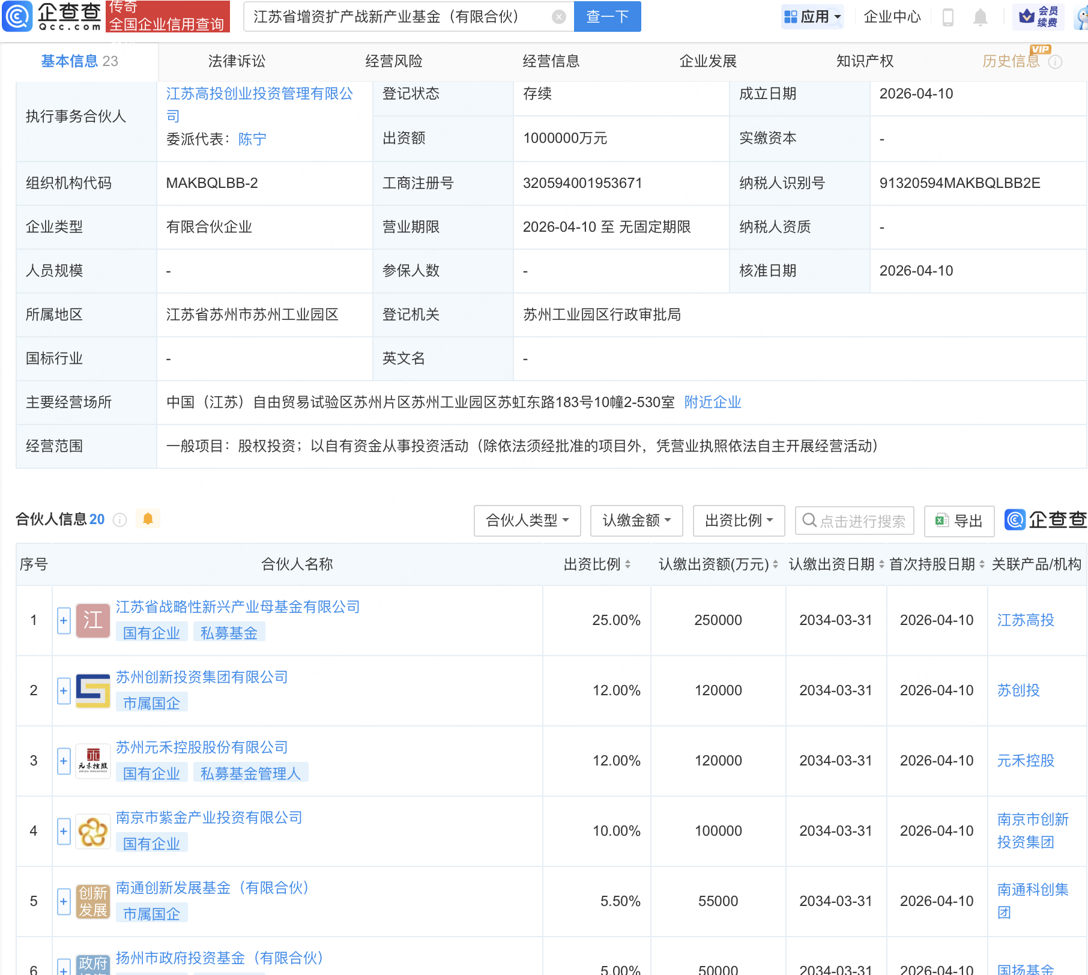Image resolution: width=1088 pixels, height=975 pixels.
Task: Expand details for 江苏省战略性新兴产业母基金 row
Action: tap(63, 620)
